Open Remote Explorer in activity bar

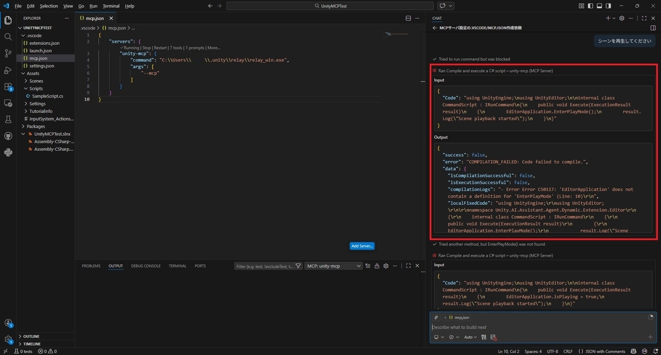[x=8, y=103]
